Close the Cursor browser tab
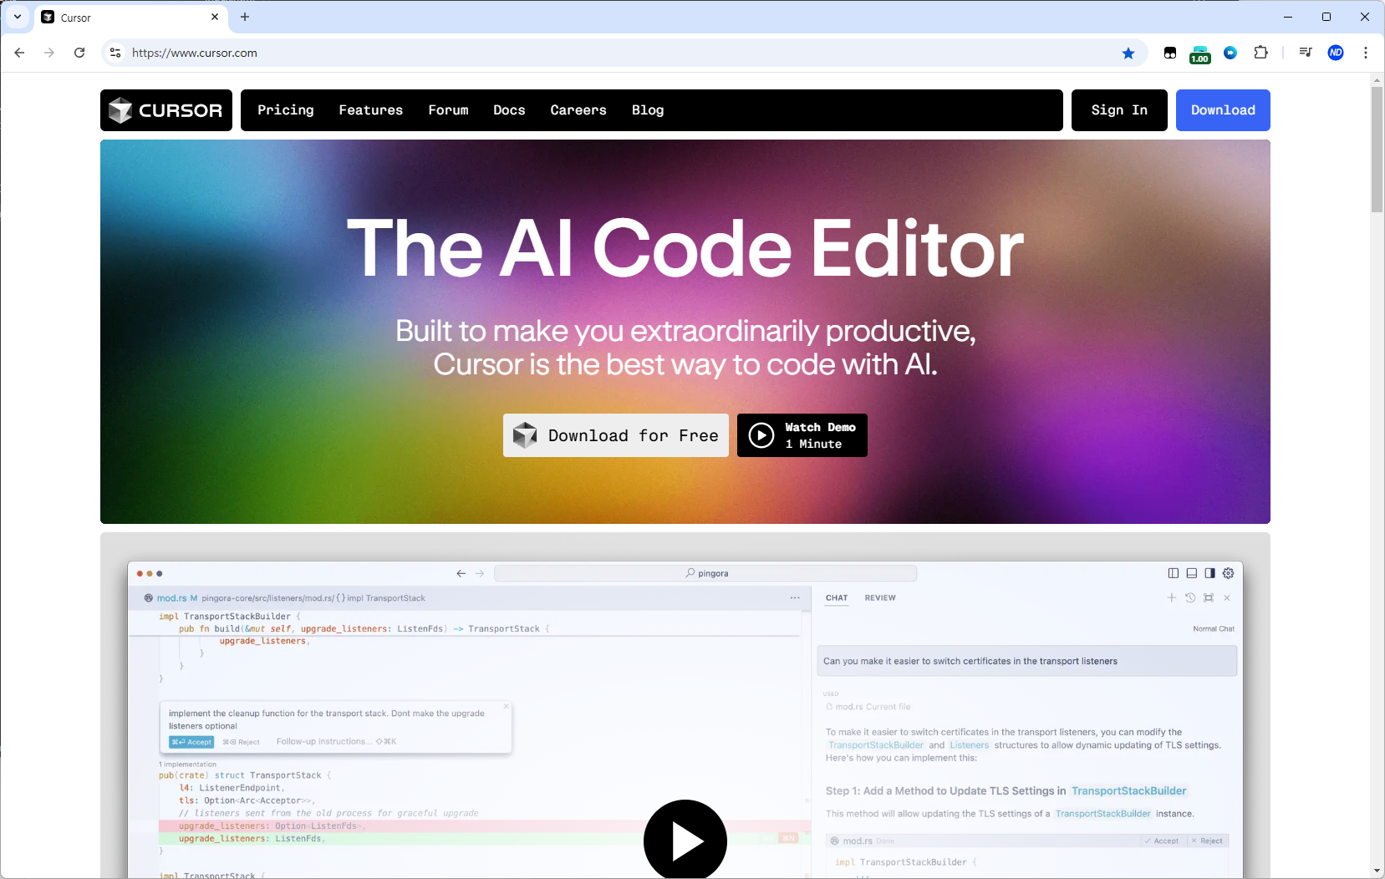 215,17
